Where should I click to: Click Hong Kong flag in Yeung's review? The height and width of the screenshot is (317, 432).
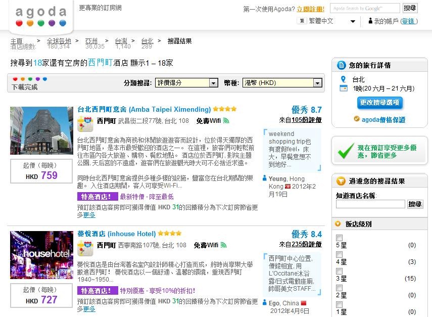click(287, 187)
